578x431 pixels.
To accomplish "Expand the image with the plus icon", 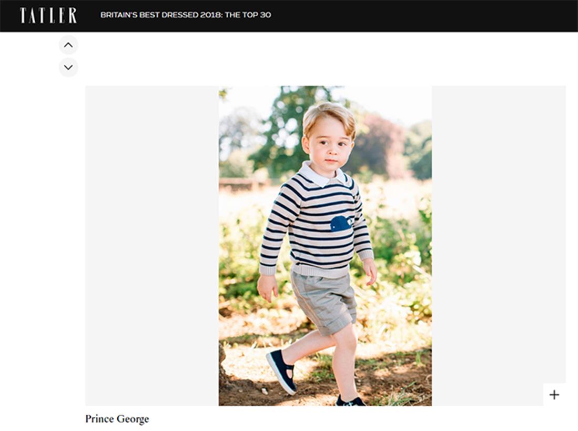I will pyautogui.click(x=554, y=395).
